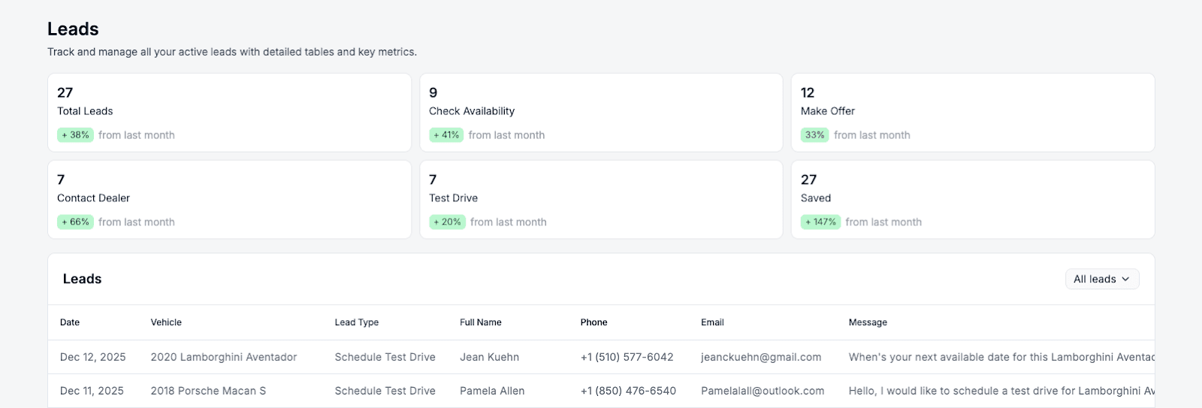The height and width of the screenshot is (408, 1202).
Task: Click phone number +1 (850) 476-6540
Action: click(628, 391)
